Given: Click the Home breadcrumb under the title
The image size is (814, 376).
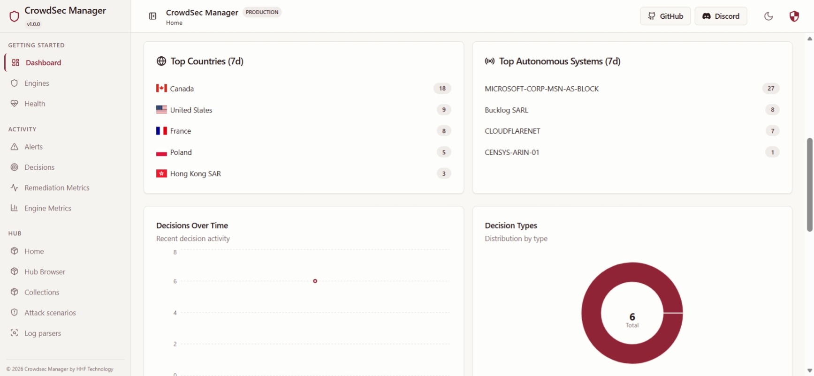Looking at the screenshot, I should coord(174,23).
